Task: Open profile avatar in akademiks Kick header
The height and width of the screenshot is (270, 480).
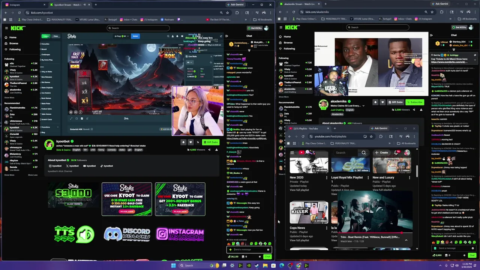Action: pyautogui.click(x=472, y=27)
